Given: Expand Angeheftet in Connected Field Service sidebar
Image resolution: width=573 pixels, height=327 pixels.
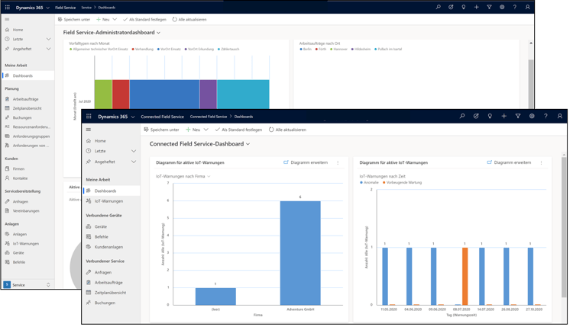Looking at the screenshot, I should tap(134, 162).
